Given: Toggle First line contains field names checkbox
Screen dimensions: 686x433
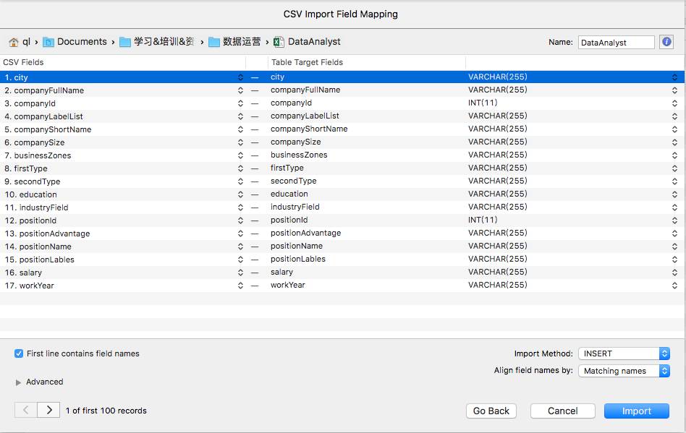Looking at the screenshot, I should pyautogui.click(x=18, y=353).
